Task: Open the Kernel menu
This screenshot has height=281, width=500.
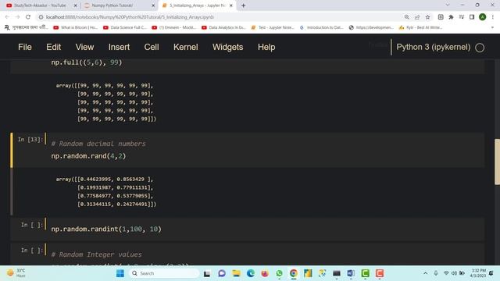Action: pyautogui.click(x=186, y=47)
